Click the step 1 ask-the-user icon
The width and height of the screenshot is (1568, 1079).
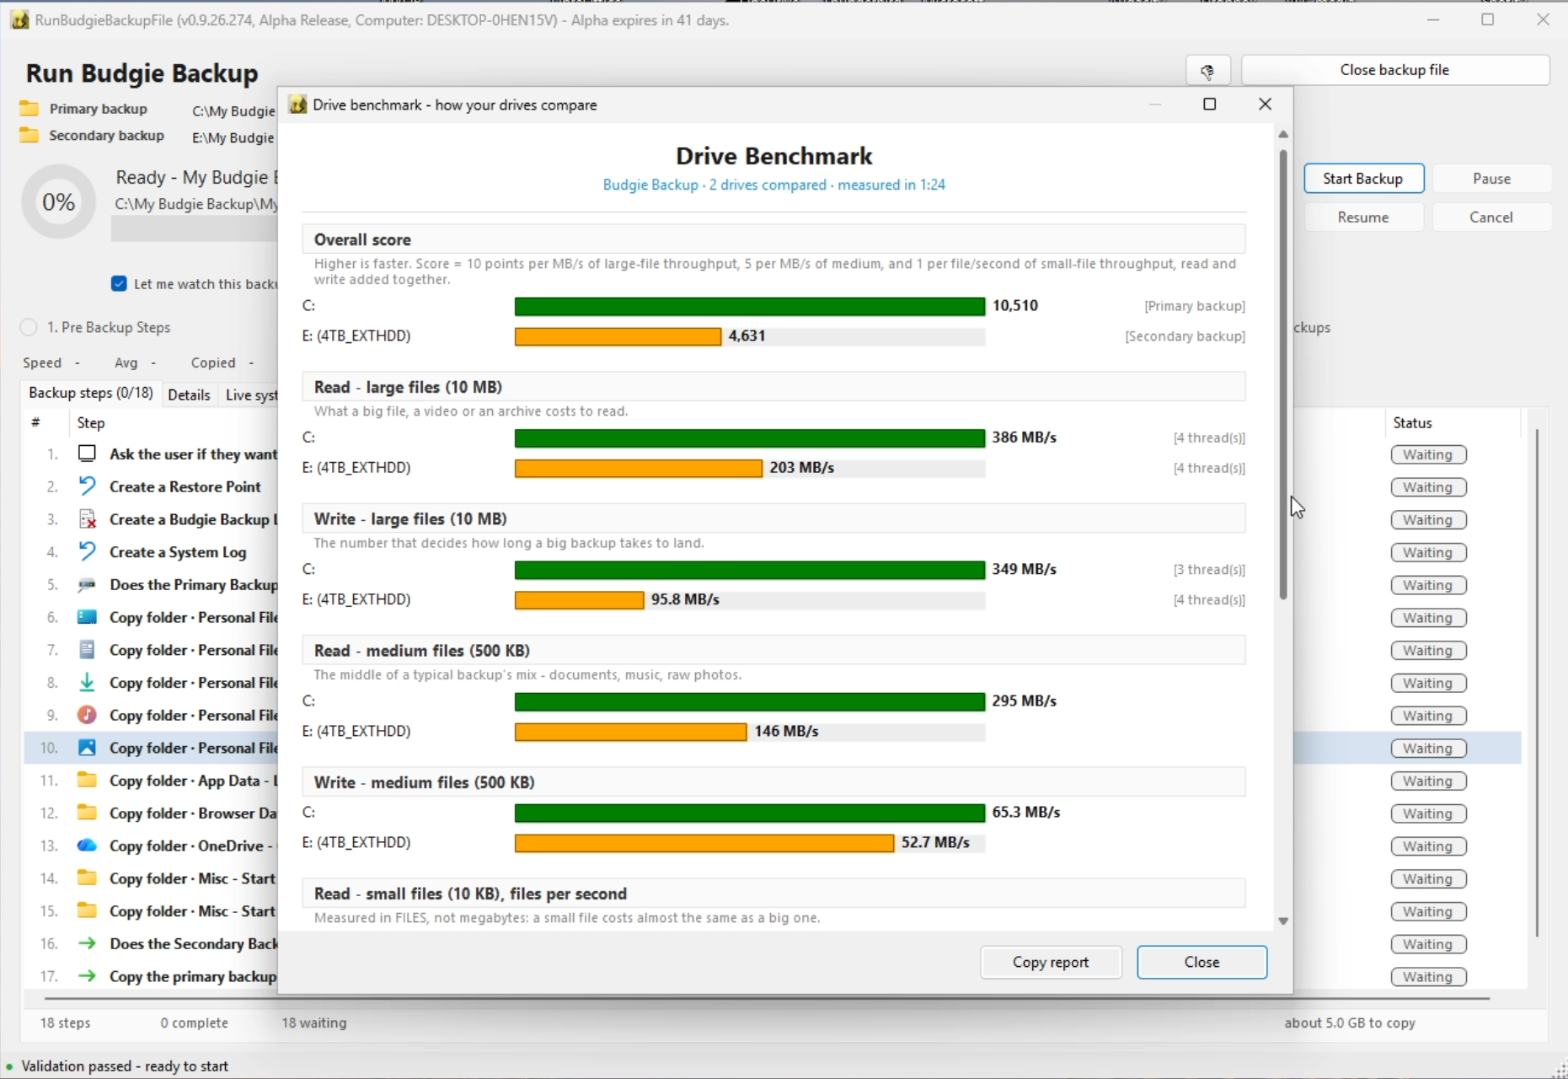(87, 454)
